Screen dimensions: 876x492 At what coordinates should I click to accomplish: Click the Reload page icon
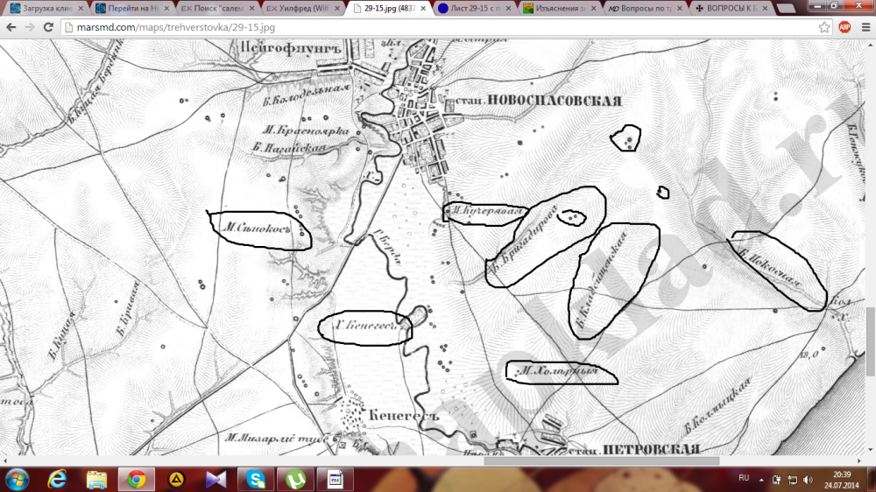click(47, 27)
